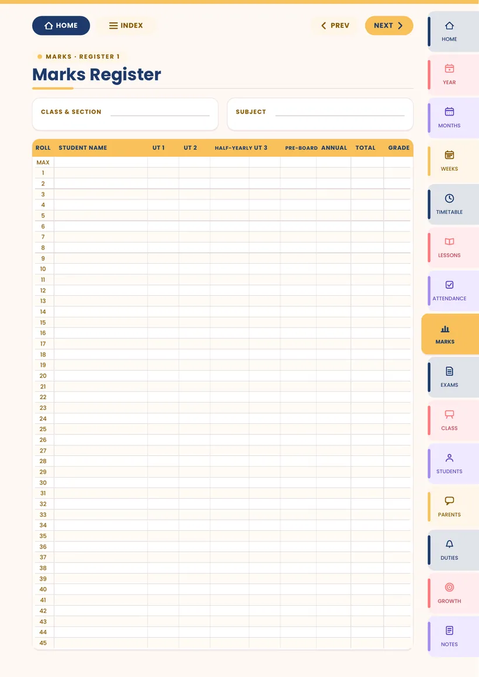The image size is (479, 677).
Task: Select roll number 10 row
Action: pos(223,268)
